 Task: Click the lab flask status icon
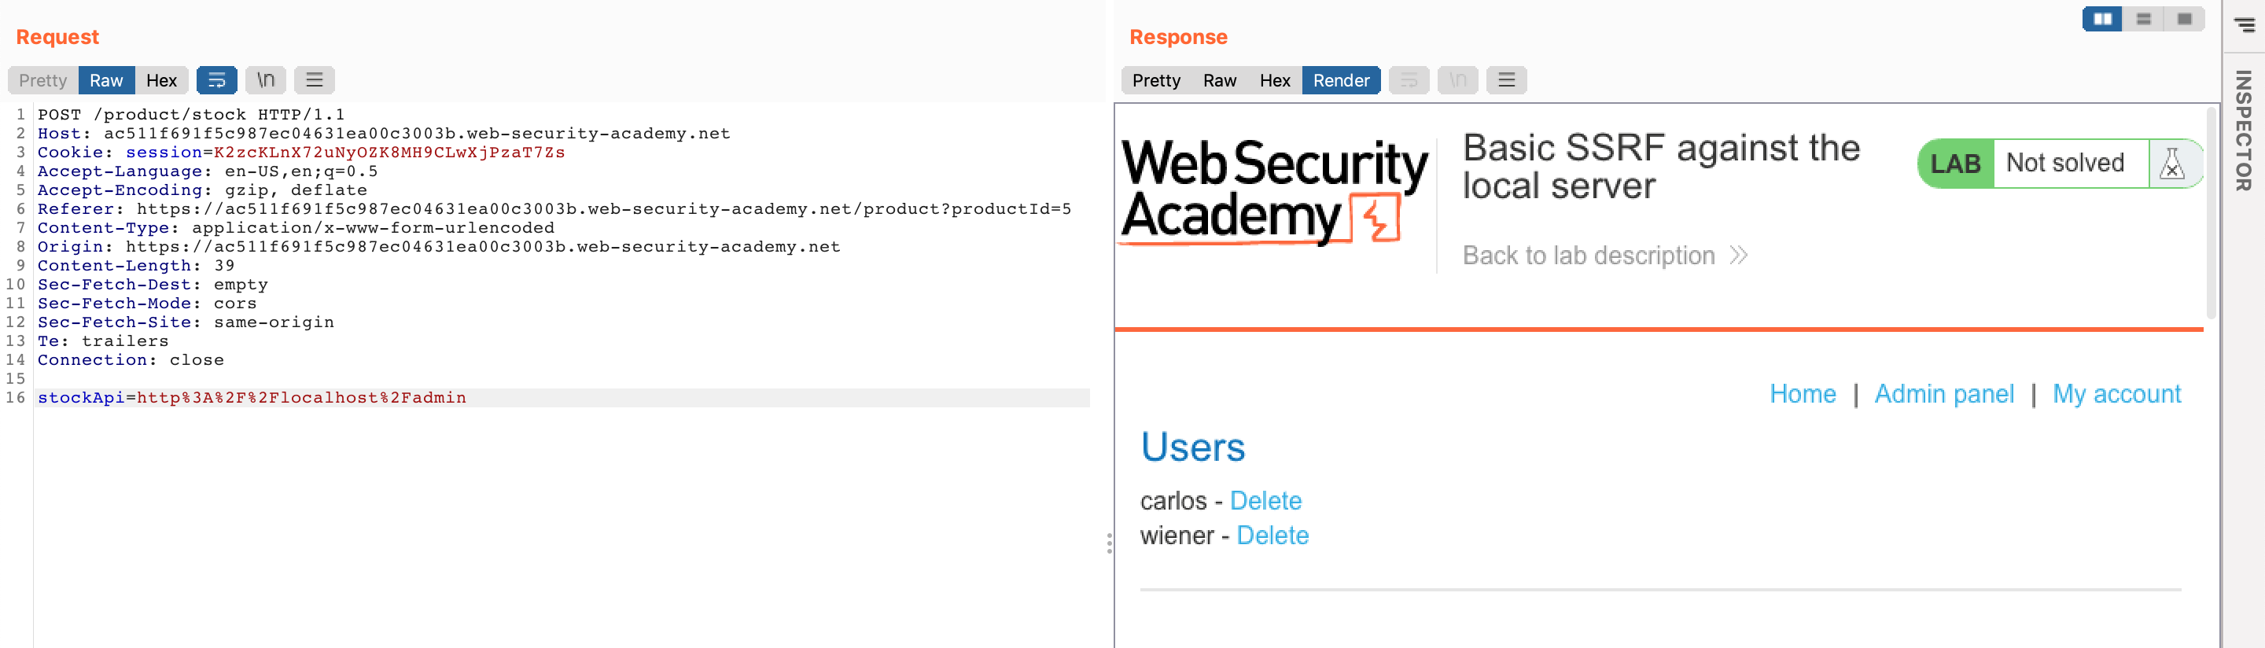click(x=2171, y=164)
